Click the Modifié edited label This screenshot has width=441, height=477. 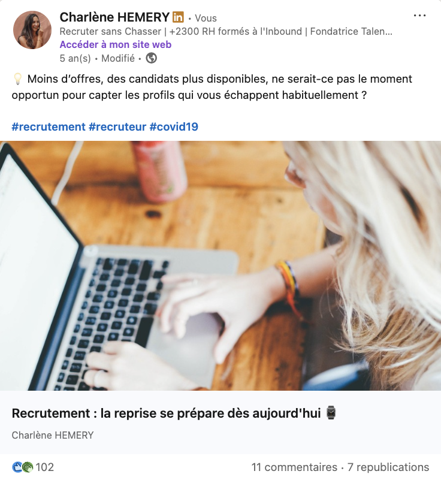118,58
